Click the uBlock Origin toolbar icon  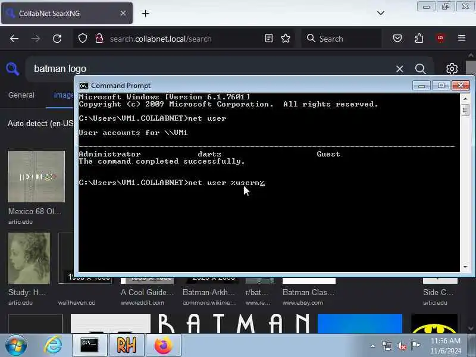pyautogui.click(x=440, y=38)
